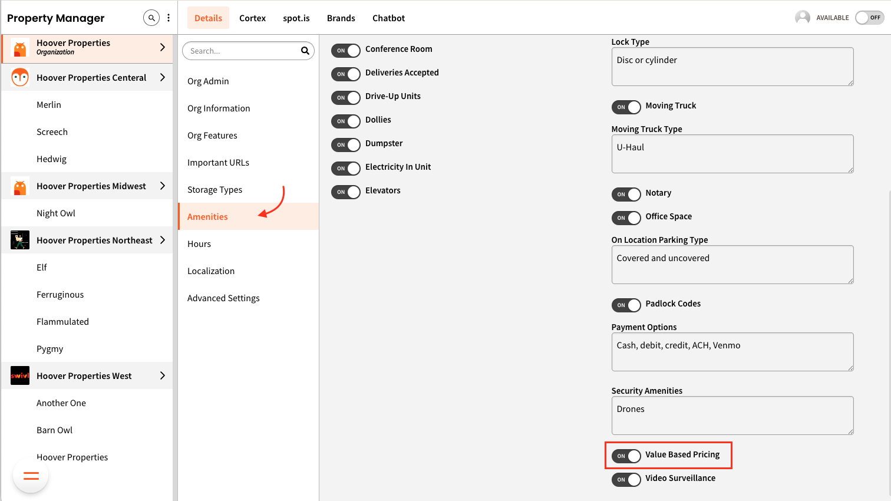Disable the Value Based Pricing toggle

(626, 456)
